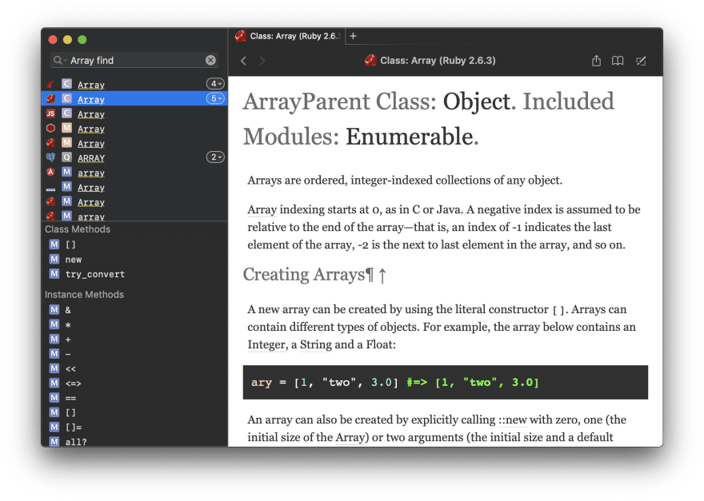Expand the 2 results badge on ARRAY
Viewport: 704px width, 501px height.
[x=215, y=157]
